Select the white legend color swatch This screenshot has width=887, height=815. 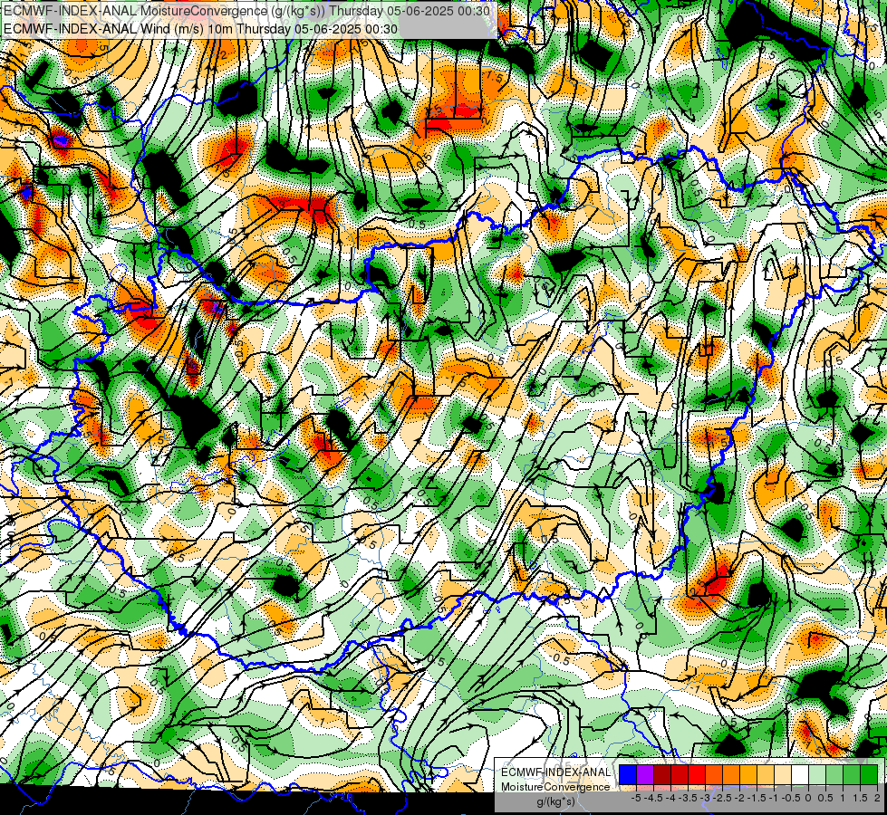800,774
